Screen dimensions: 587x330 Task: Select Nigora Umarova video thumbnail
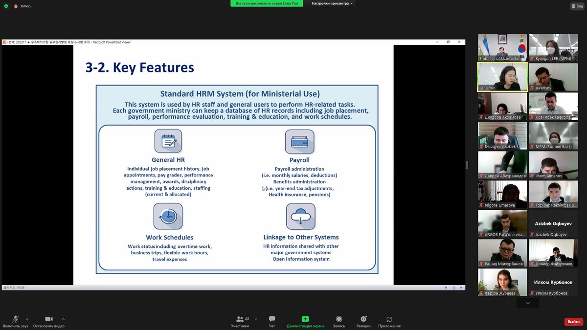click(502, 194)
